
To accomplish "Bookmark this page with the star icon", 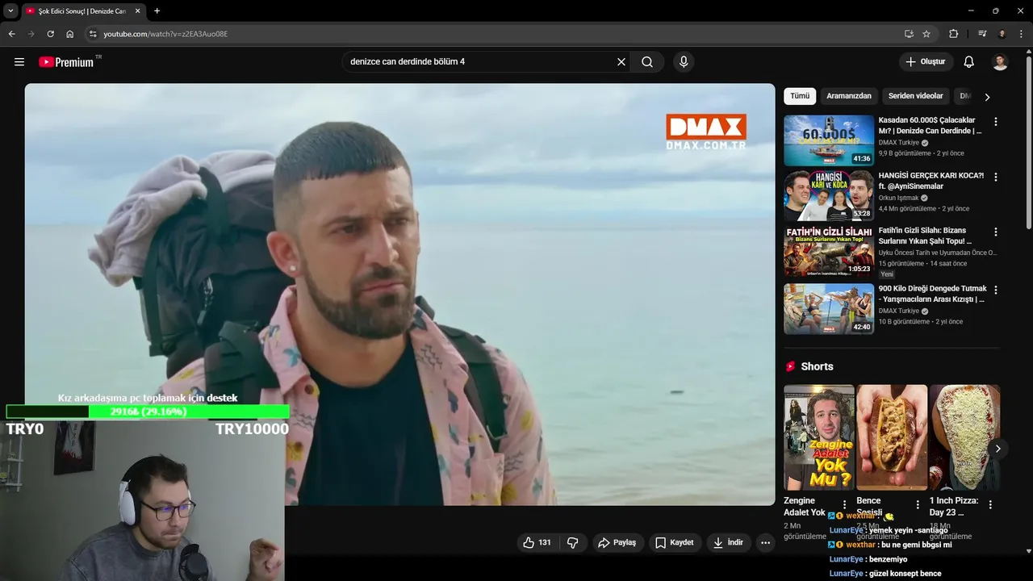I will pos(926,34).
